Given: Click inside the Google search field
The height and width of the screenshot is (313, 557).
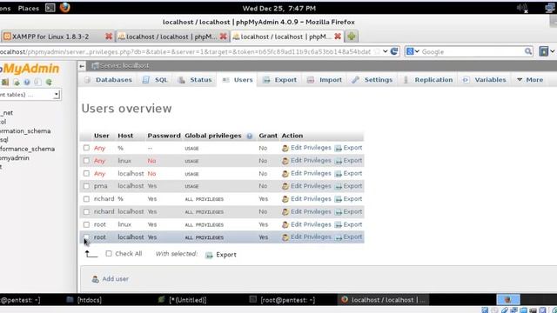Looking at the screenshot, I should tap(472, 52).
